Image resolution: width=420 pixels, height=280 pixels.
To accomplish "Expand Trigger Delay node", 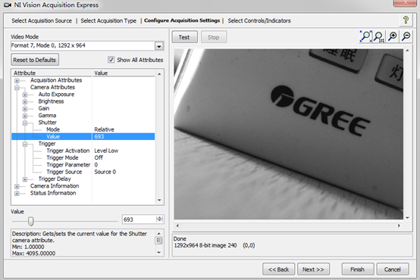I will coord(25,179).
